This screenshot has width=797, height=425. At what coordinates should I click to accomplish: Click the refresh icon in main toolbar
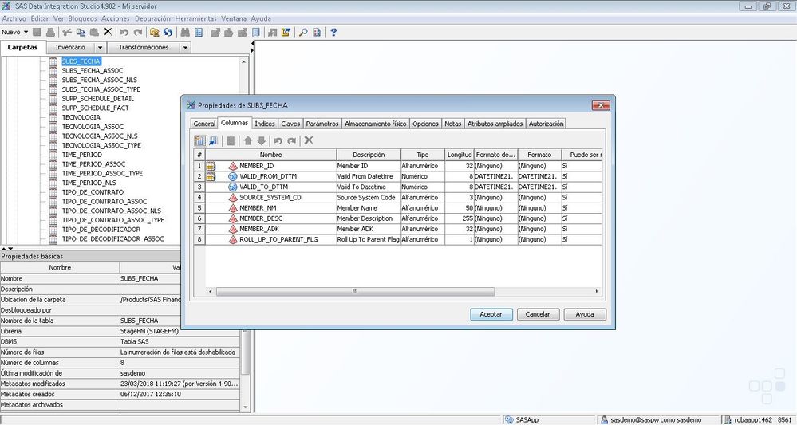pyautogui.click(x=168, y=33)
